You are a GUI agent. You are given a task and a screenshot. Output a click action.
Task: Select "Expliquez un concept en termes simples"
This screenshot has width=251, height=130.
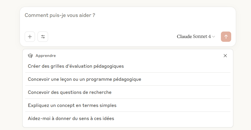pyautogui.click(x=72, y=105)
